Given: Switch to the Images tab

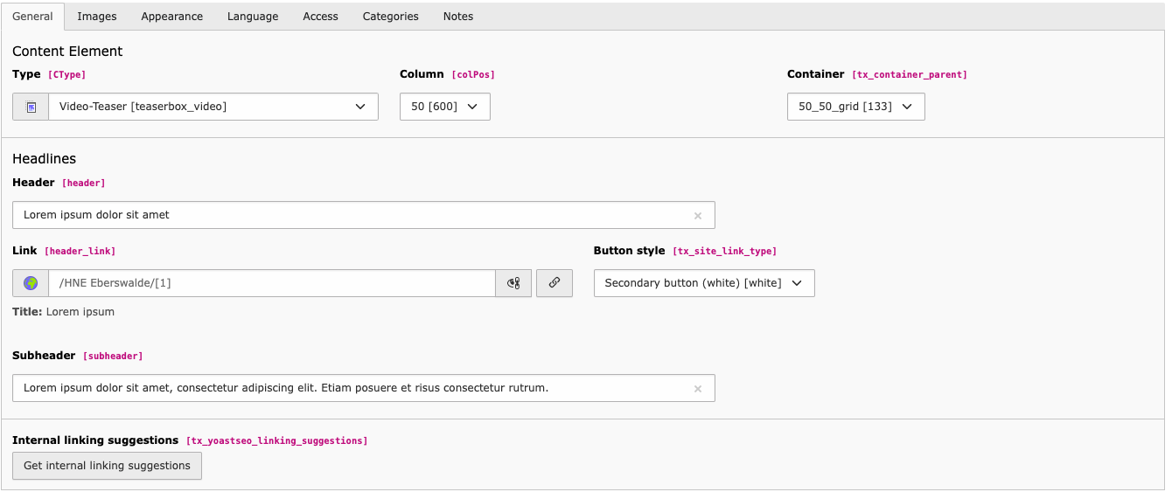Looking at the screenshot, I should (x=96, y=17).
